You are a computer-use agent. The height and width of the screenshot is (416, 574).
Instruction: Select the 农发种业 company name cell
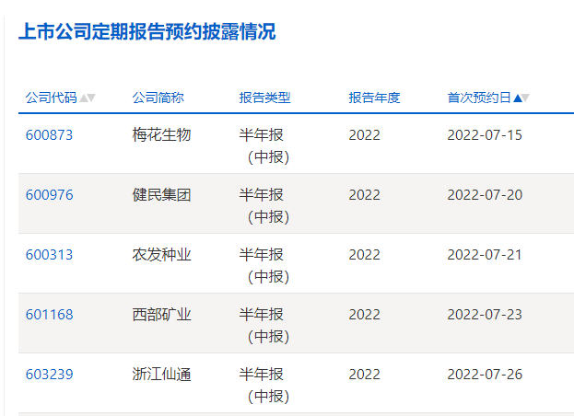(x=161, y=255)
